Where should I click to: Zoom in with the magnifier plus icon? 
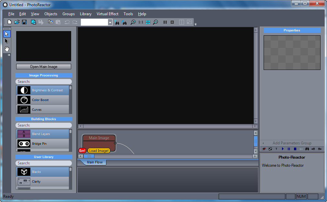coord(133,22)
